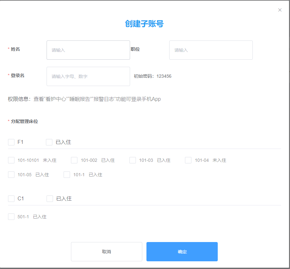Click the 确定 confirm button
The image size is (290, 269).
click(182, 251)
